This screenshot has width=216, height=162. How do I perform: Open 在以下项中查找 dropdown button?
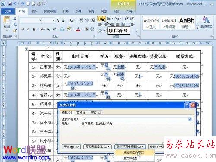[130, 147]
